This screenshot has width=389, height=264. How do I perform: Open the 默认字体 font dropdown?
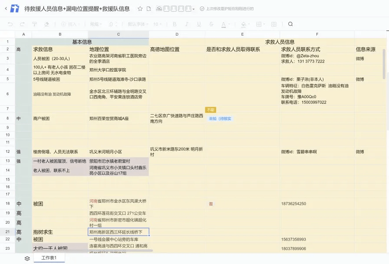tap(138, 24)
